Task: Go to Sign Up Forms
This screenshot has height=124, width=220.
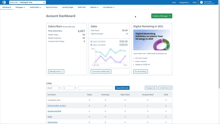Action: coord(52,7)
